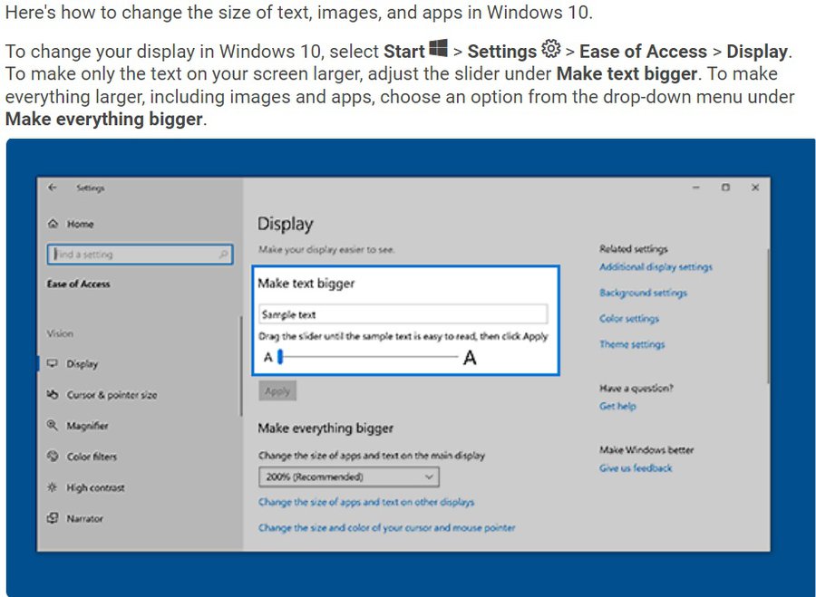Click the Ease of Access sidebar heading
The width and height of the screenshot is (816, 597).
[79, 284]
